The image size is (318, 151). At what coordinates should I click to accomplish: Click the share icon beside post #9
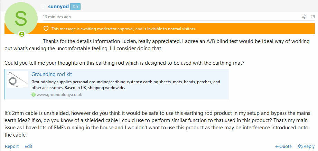pyautogui.click(x=303, y=17)
